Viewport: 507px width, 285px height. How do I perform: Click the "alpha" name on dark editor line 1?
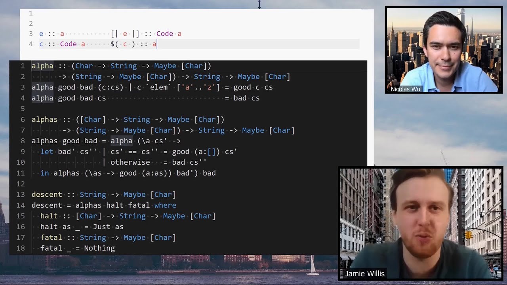42,66
